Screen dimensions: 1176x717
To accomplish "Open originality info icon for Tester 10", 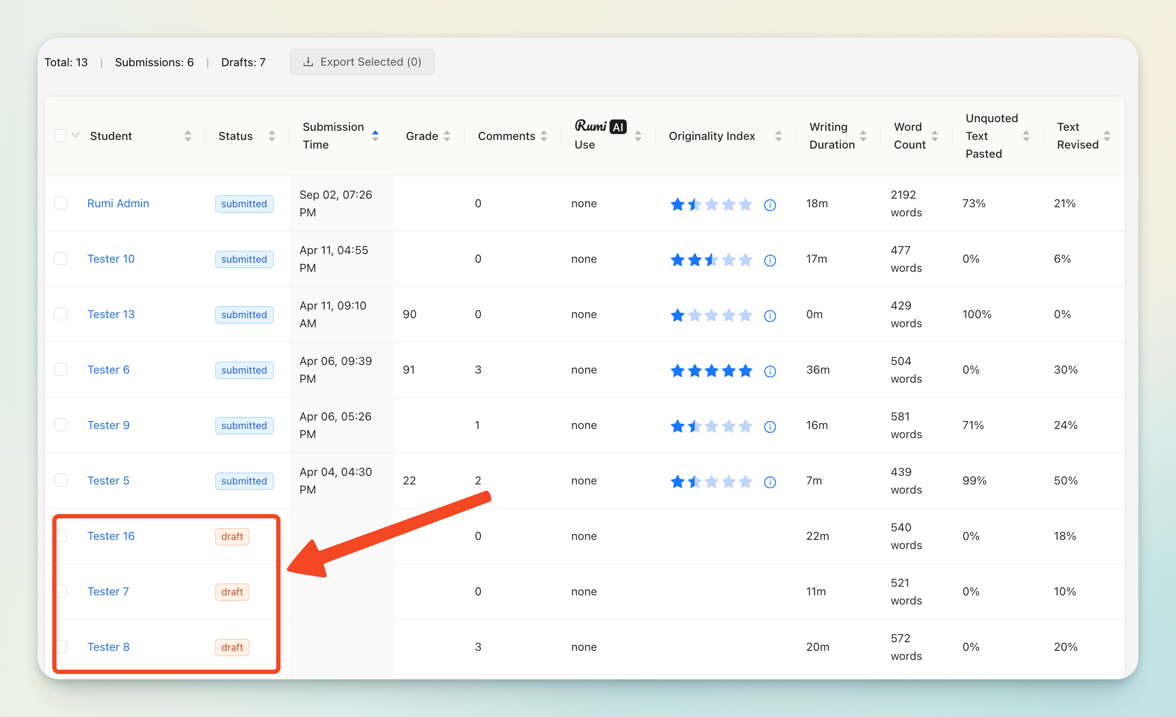I will [770, 260].
